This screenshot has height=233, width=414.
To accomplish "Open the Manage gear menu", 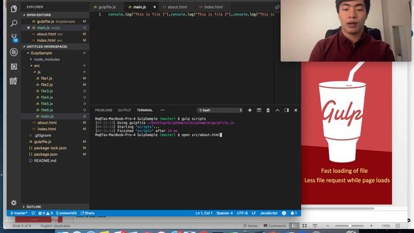I will click(x=14, y=203).
